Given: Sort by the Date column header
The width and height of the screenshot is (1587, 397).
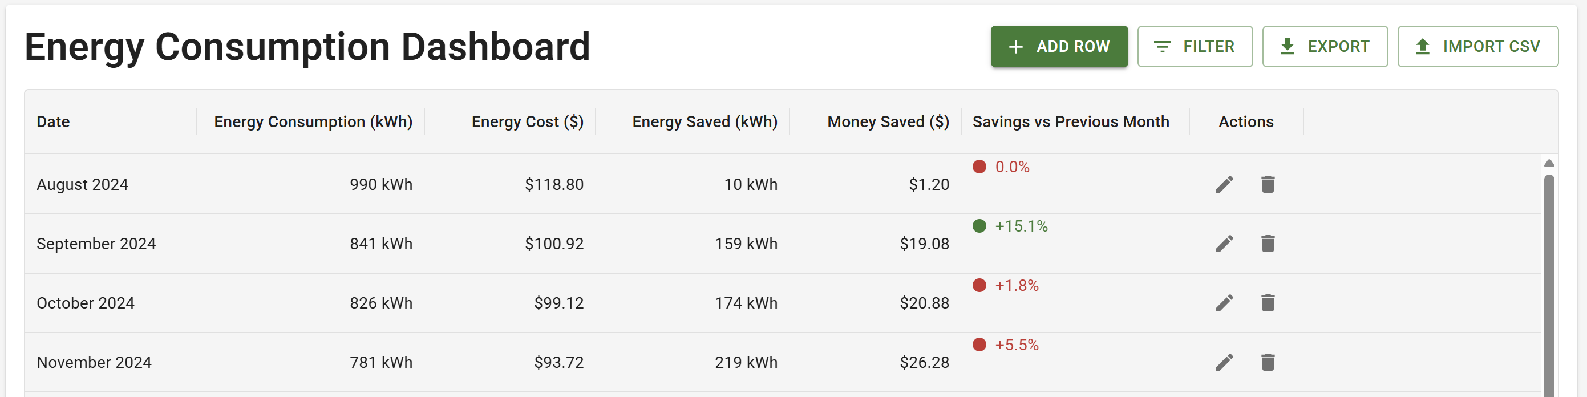Looking at the screenshot, I should 52,121.
